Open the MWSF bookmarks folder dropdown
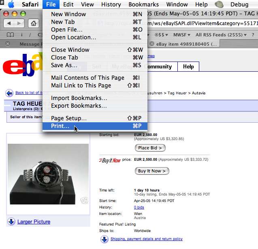Image resolution: width=258 pixels, height=249 pixels. click(181, 35)
